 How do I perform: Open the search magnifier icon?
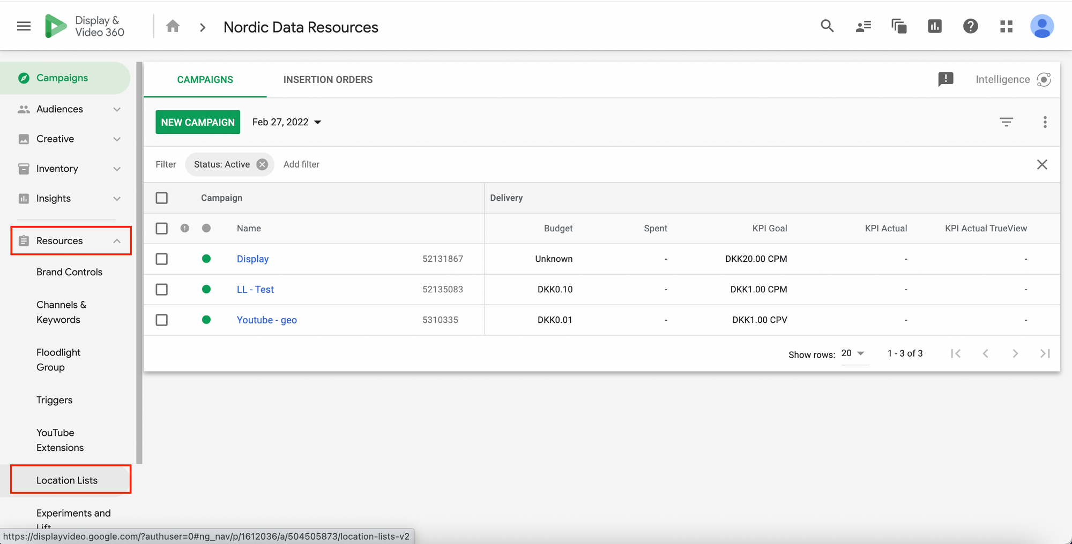827,26
